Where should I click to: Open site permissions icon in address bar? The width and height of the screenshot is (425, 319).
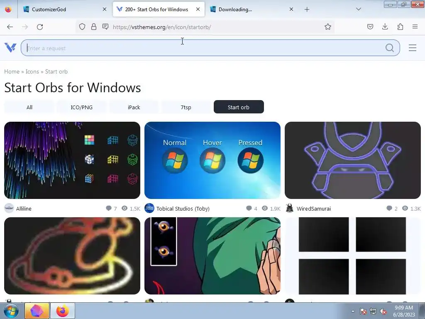click(105, 27)
